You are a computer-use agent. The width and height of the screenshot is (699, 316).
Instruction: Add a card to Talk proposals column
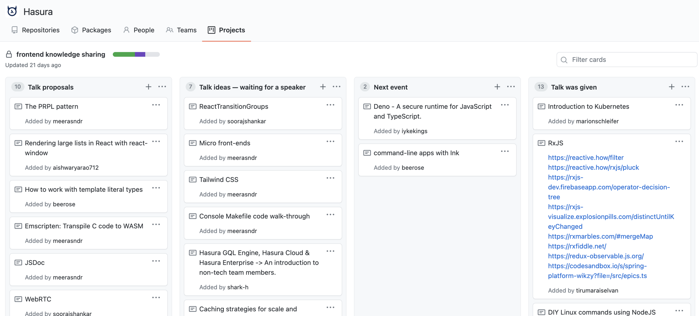tap(148, 87)
